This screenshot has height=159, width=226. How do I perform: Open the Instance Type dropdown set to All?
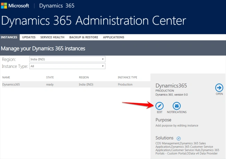click(x=67, y=66)
